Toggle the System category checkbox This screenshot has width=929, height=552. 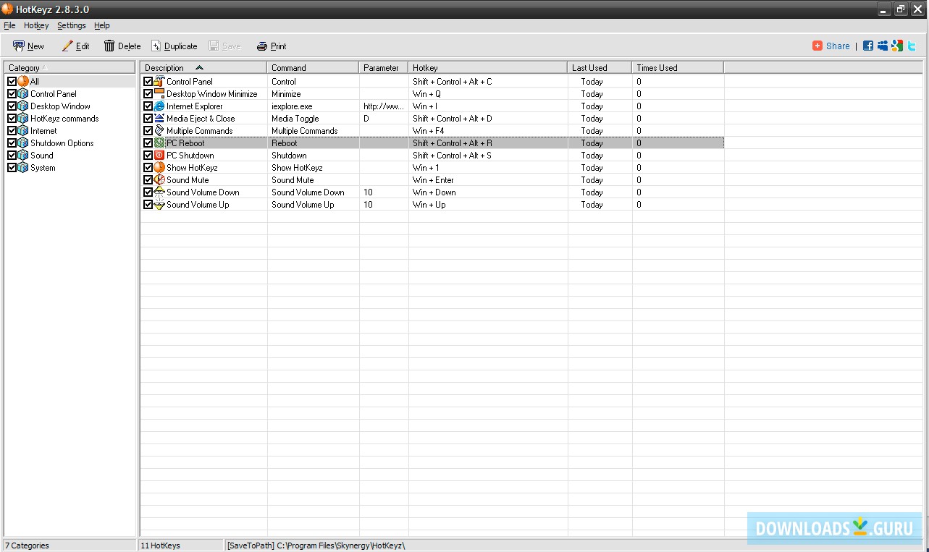[12, 168]
